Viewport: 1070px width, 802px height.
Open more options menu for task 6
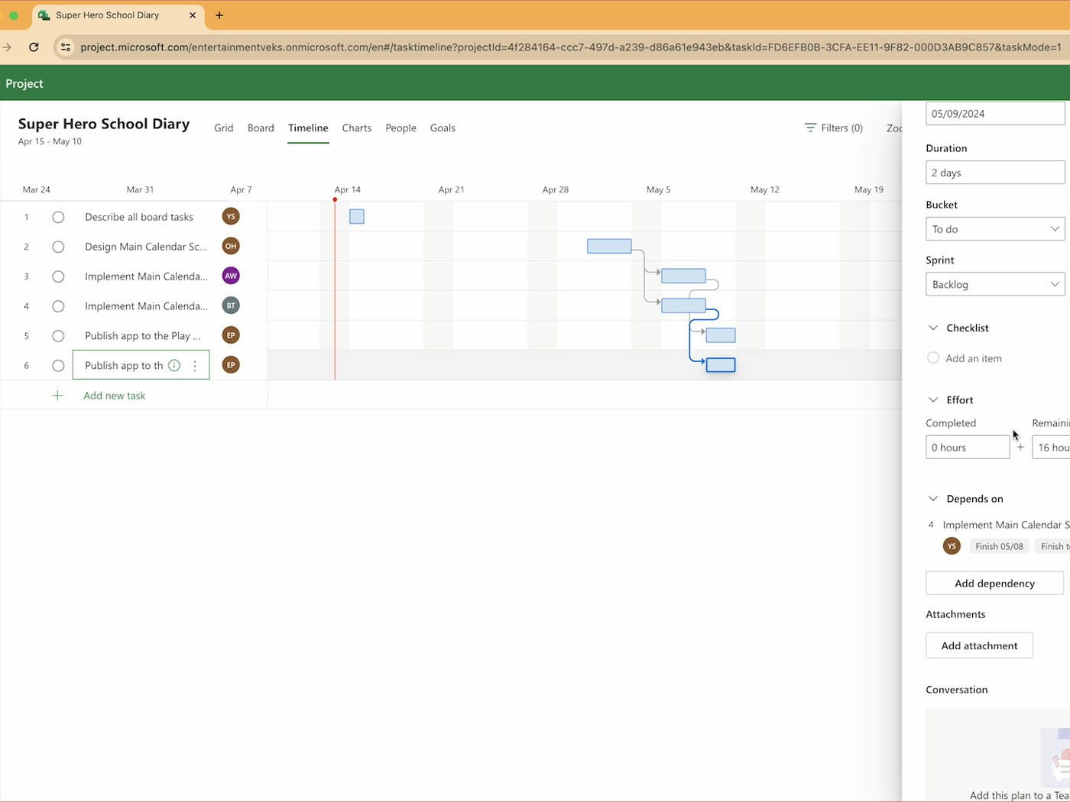click(x=195, y=366)
